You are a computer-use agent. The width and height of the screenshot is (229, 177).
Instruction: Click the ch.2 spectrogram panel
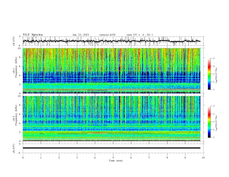pyautogui.click(x=111, y=119)
